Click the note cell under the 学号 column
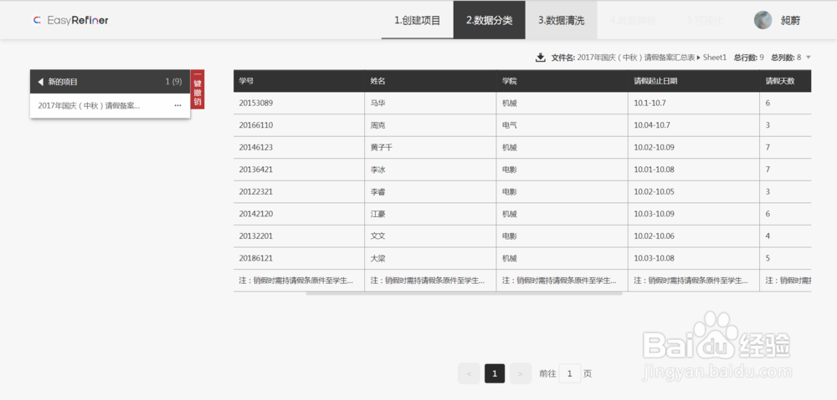 coord(299,280)
